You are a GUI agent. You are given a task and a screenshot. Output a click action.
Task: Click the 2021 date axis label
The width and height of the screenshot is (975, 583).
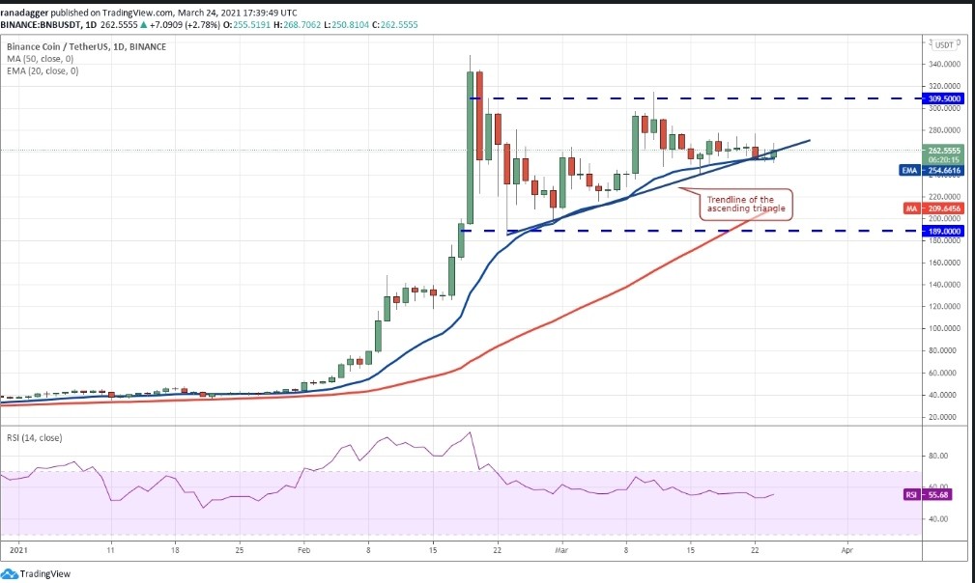click(x=18, y=550)
